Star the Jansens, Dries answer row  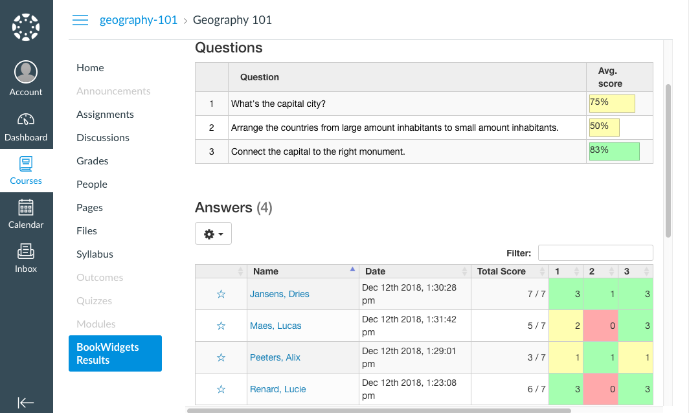coord(221,294)
